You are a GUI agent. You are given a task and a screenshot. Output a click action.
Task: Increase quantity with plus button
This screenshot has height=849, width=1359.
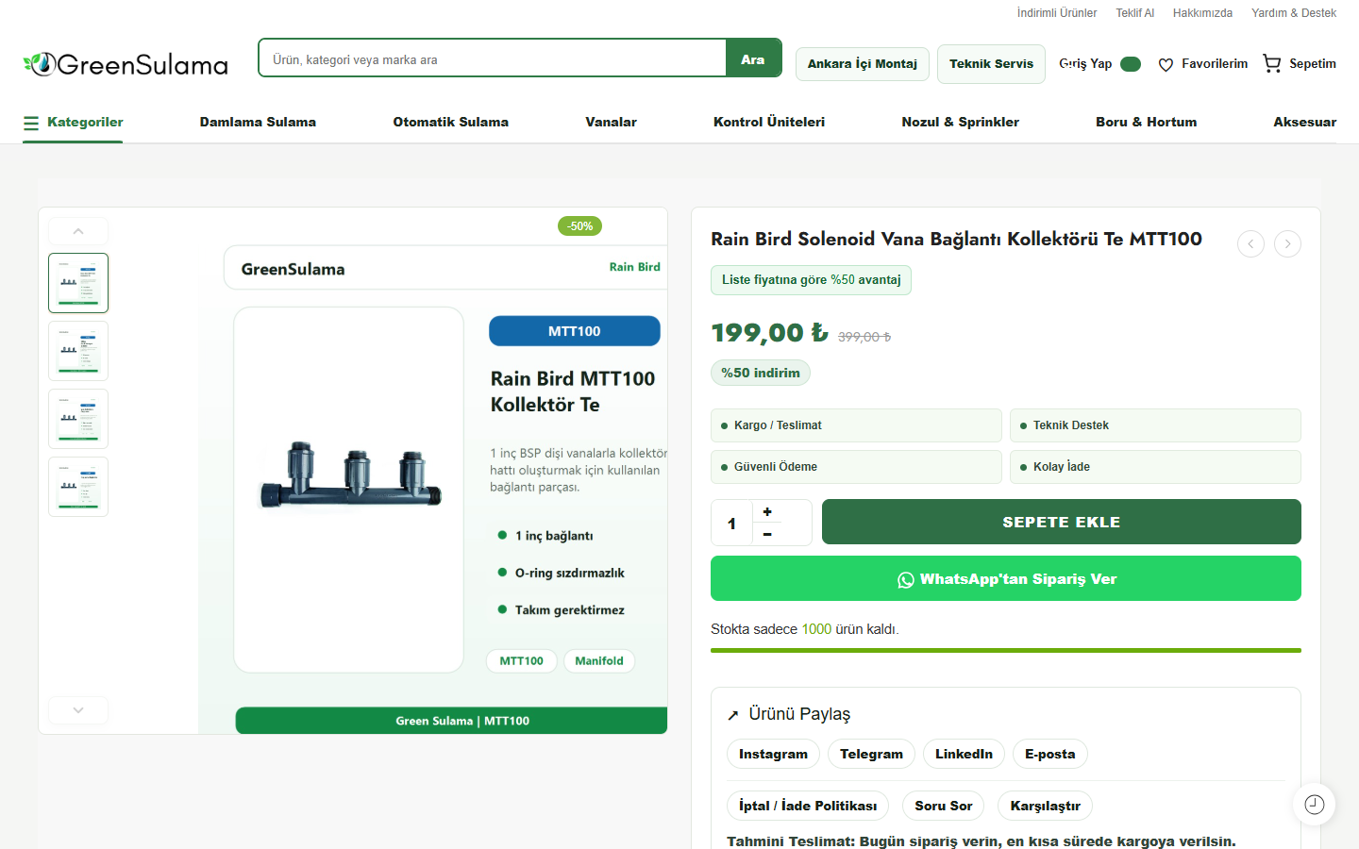point(767,511)
